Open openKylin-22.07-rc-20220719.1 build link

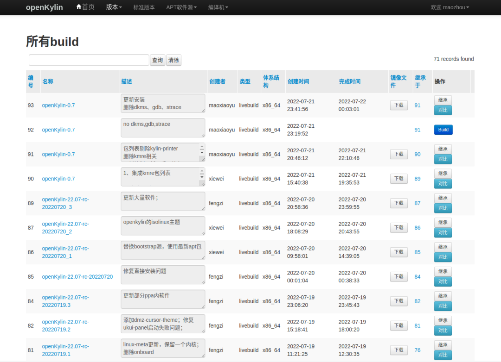[65, 350]
